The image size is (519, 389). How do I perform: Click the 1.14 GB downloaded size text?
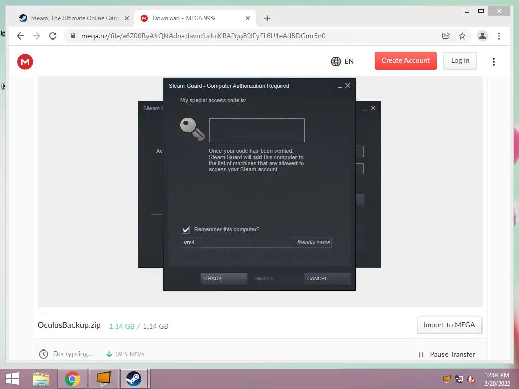pos(122,326)
